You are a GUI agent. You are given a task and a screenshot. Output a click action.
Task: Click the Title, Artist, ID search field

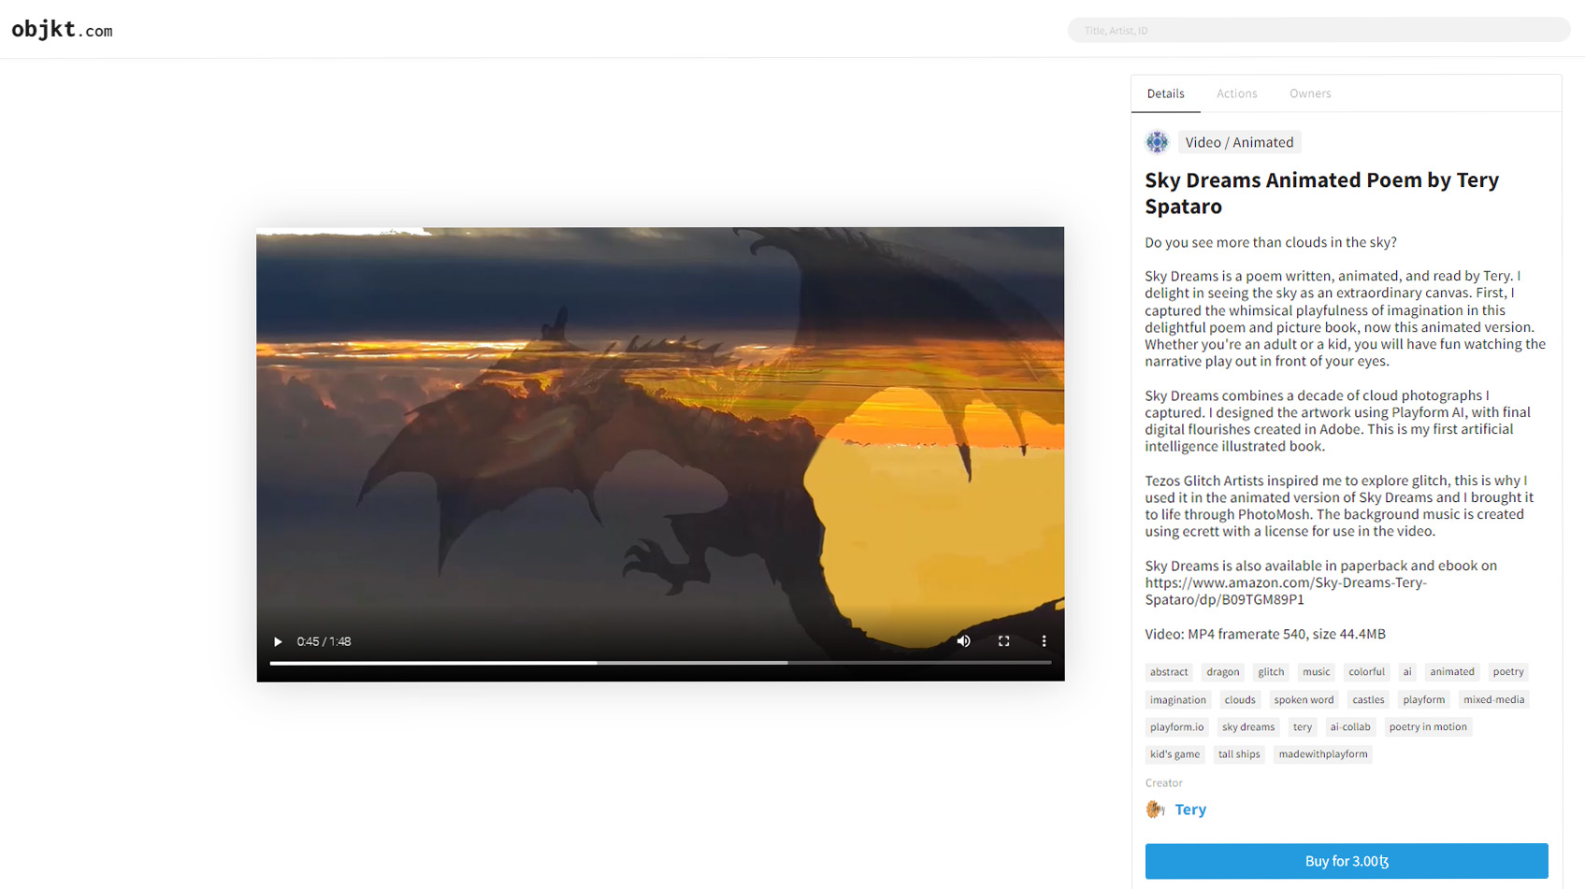click(x=1318, y=30)
